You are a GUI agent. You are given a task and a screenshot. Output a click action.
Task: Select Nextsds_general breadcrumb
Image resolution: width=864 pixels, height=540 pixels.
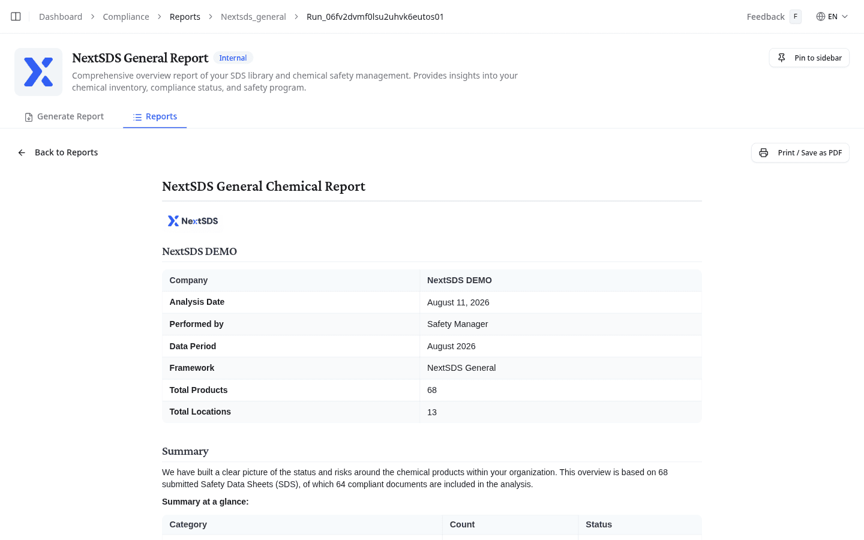(253, 17)
